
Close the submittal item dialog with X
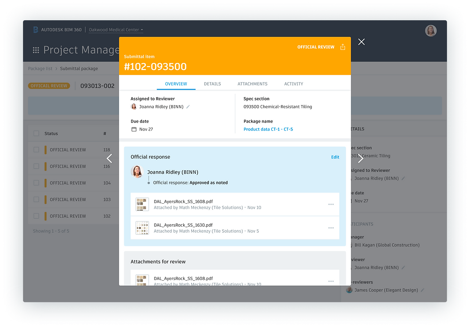pyautogui.click(x=361, y=42)
